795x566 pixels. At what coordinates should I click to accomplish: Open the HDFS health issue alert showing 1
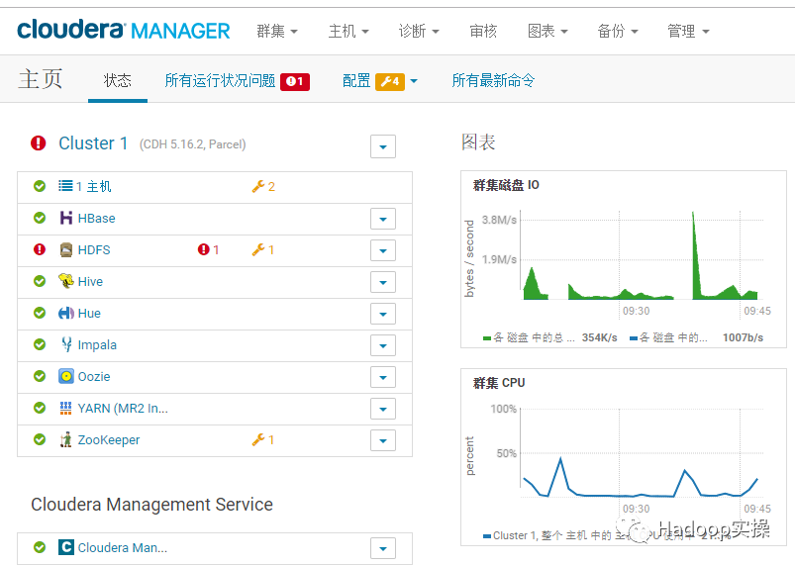pyautogui.click(x=208, y=249)
